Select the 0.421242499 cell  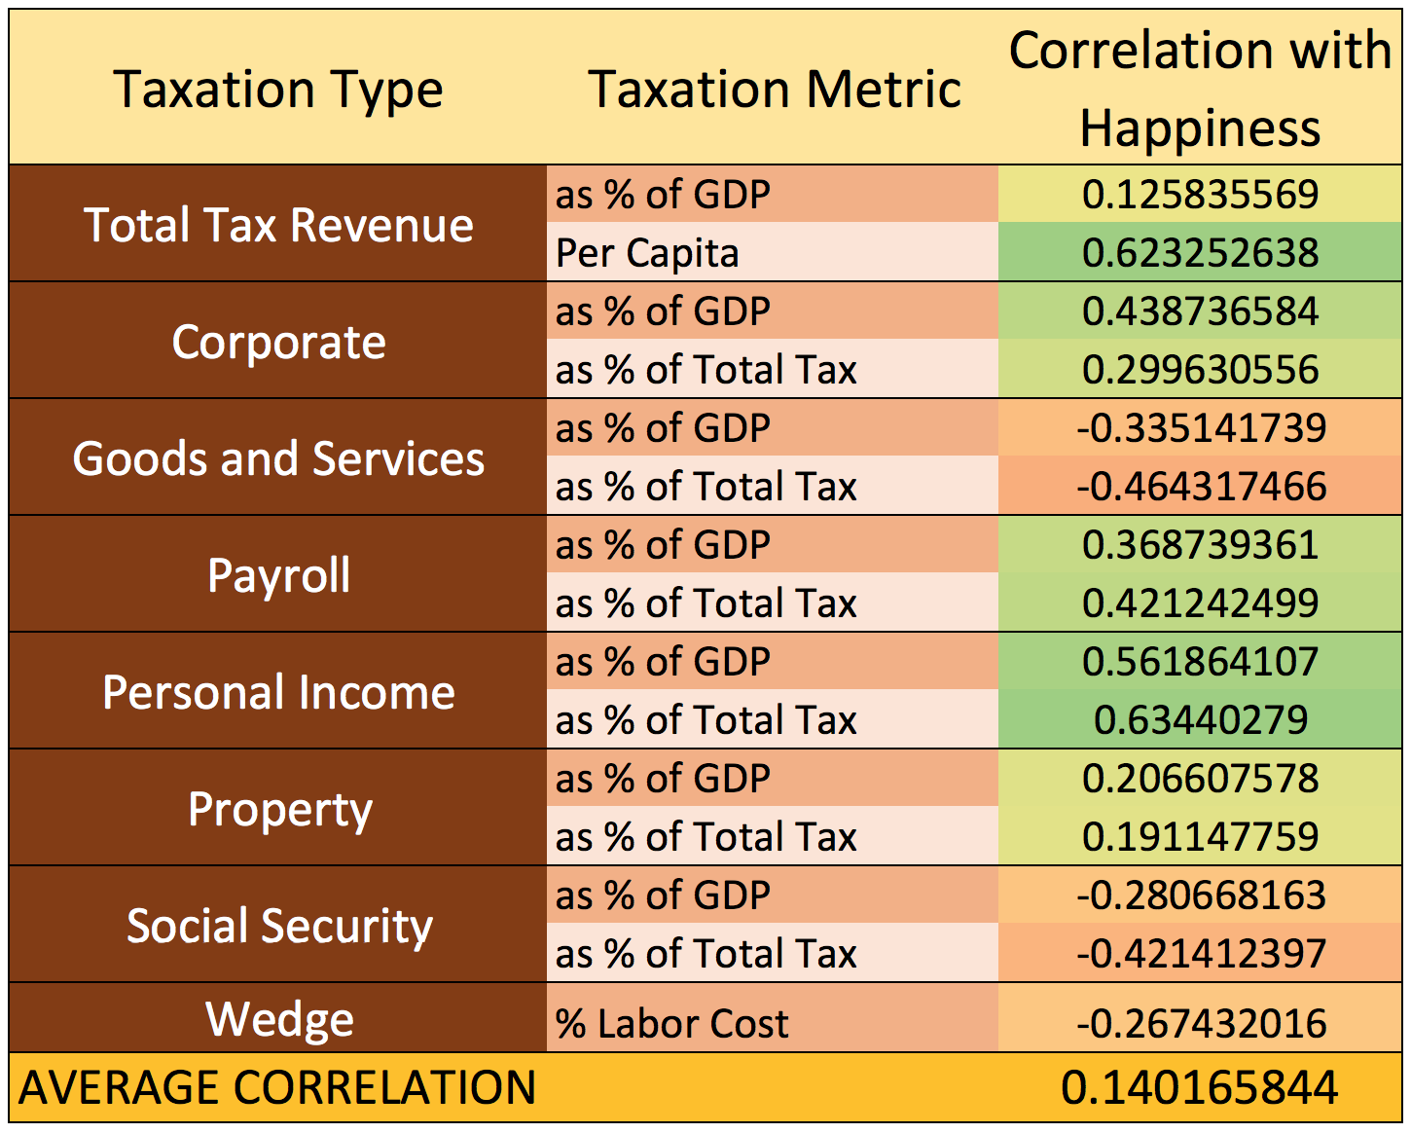pos(1200,603)
